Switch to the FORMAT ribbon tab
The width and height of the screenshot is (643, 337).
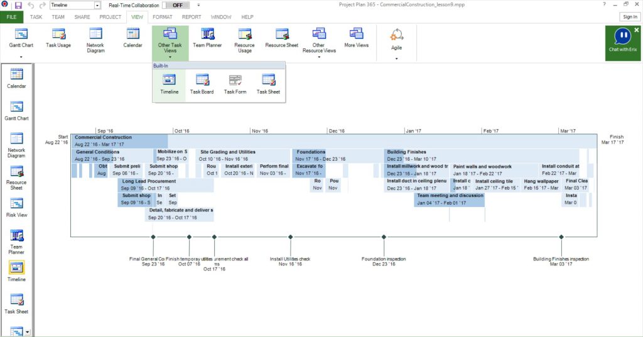pyautogui.click(x=163, y=17)
